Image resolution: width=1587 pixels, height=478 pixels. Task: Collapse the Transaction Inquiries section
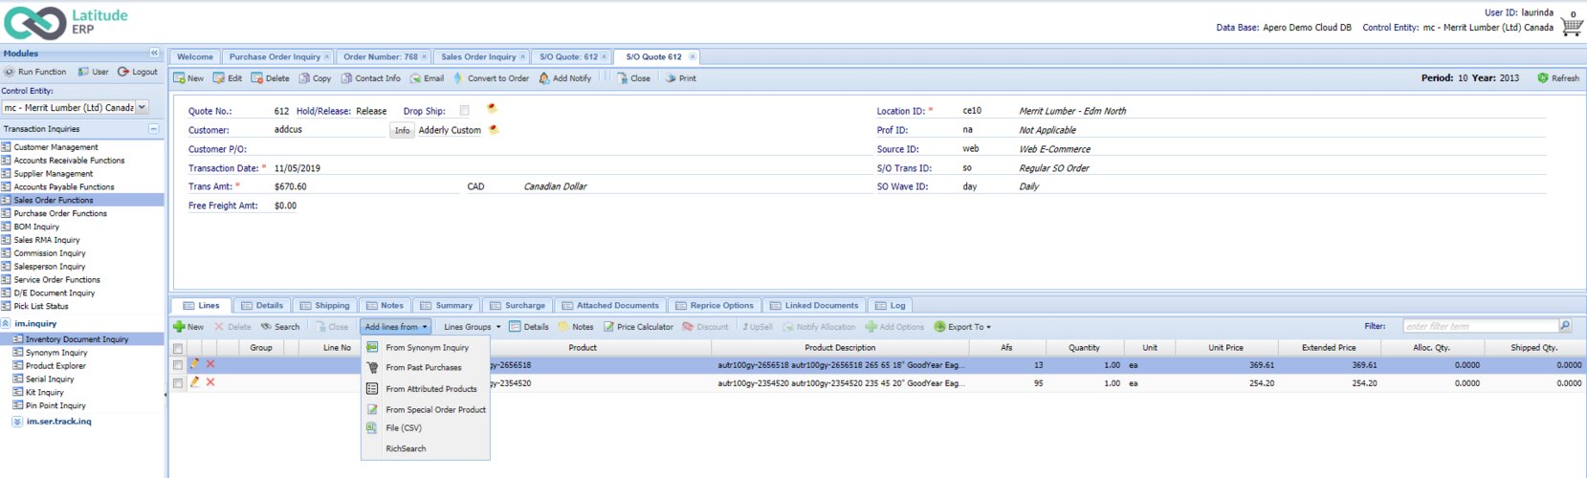pyautogui.click(x=153, y=128)
